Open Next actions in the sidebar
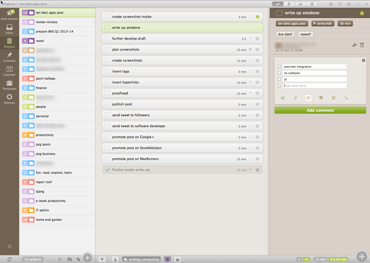The width and height of the screenshot is (370, 263). [9, 15]
